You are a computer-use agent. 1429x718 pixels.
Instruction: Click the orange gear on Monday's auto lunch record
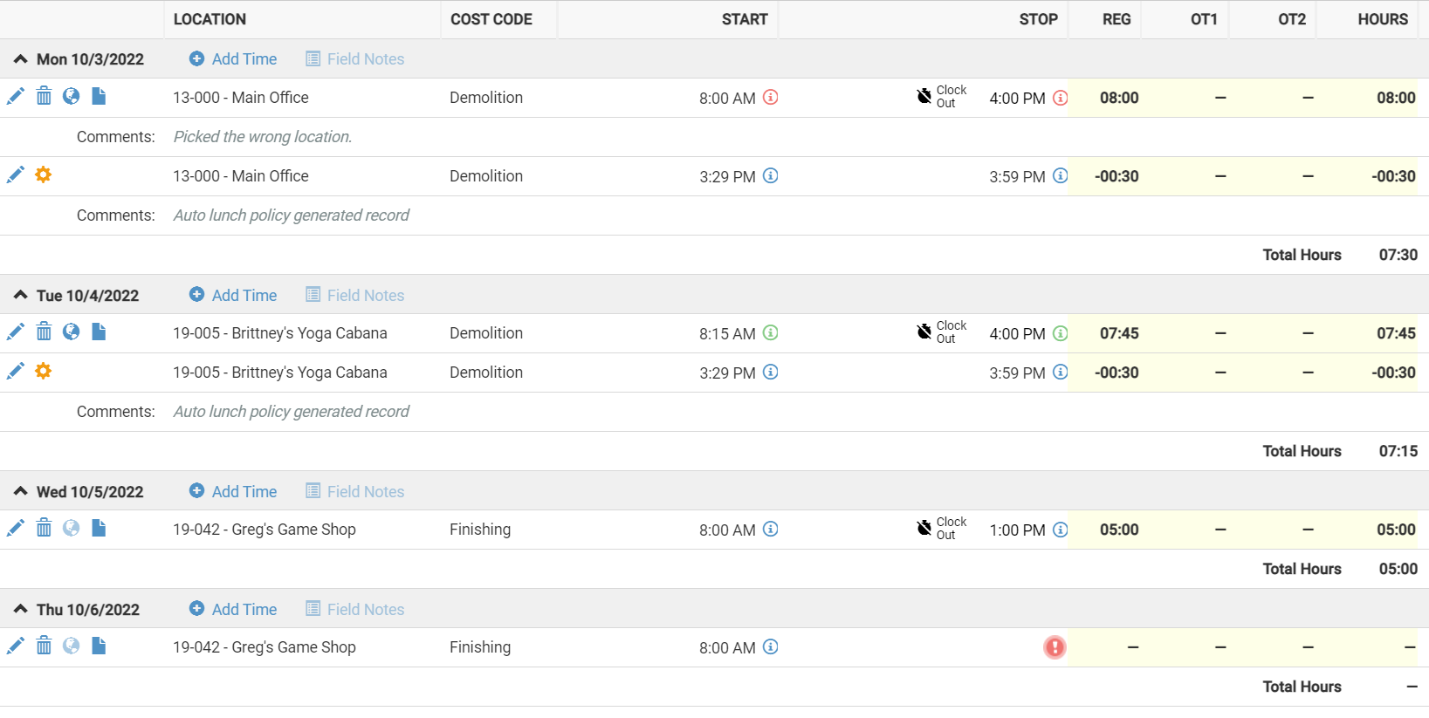click(x=44, y=175)
